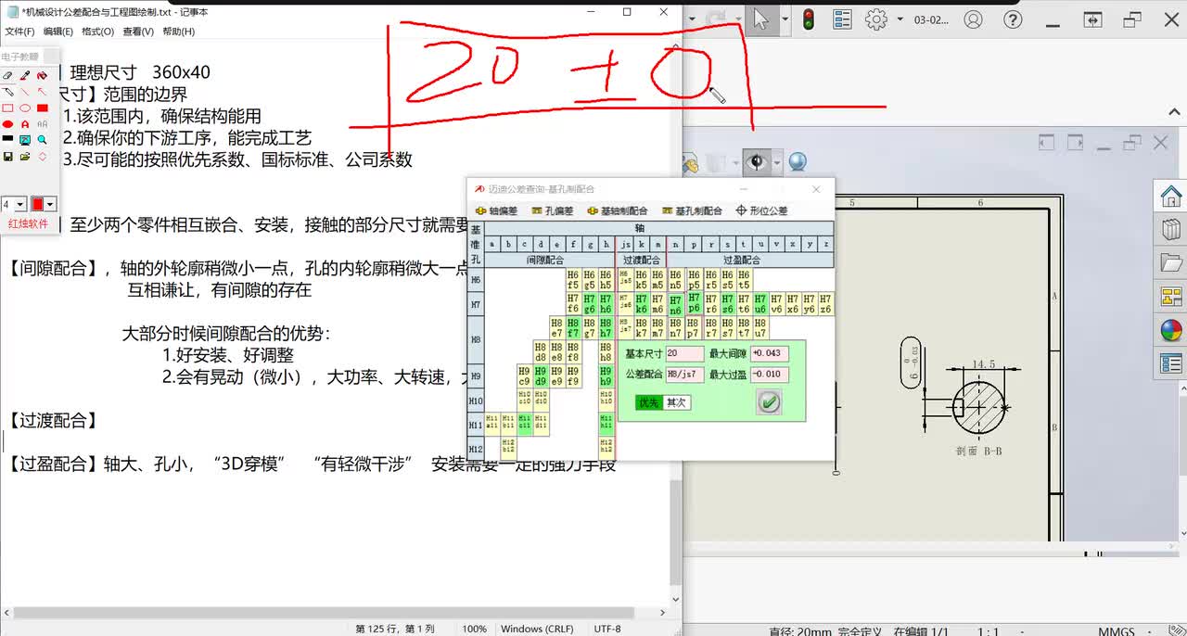
Task: Select the H8/js7 fit cell
Action: click(x=624, y=328)
